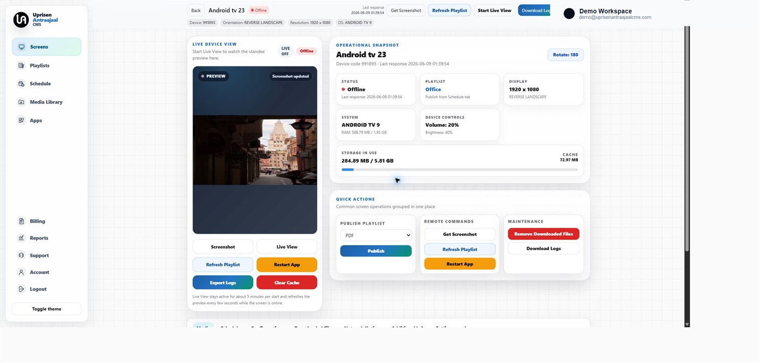Open the PDF playlist dropdown

376,235
